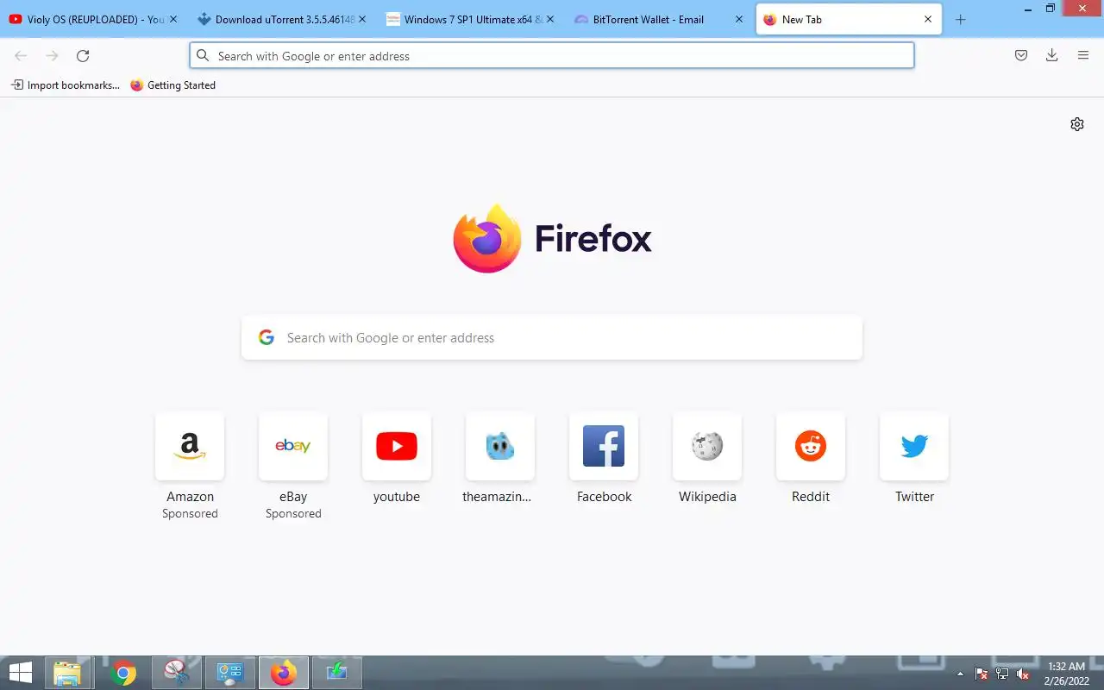
Task: Select the Firefox taskbar button
Action: [x=284, y=673]
